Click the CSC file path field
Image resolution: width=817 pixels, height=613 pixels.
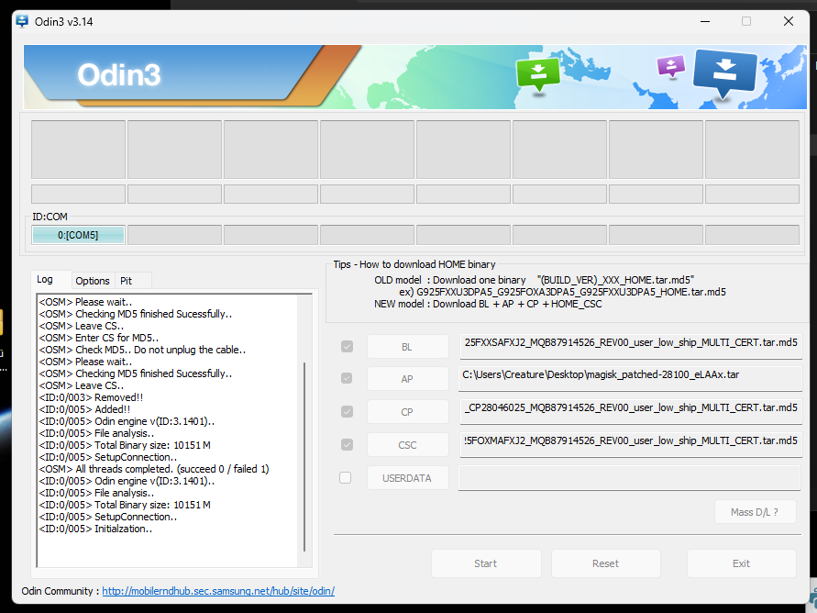point(631,445)
